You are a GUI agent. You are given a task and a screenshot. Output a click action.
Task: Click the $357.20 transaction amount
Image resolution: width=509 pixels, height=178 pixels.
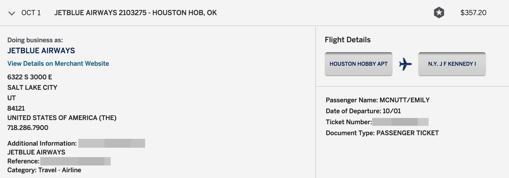(x=473, y=13)
